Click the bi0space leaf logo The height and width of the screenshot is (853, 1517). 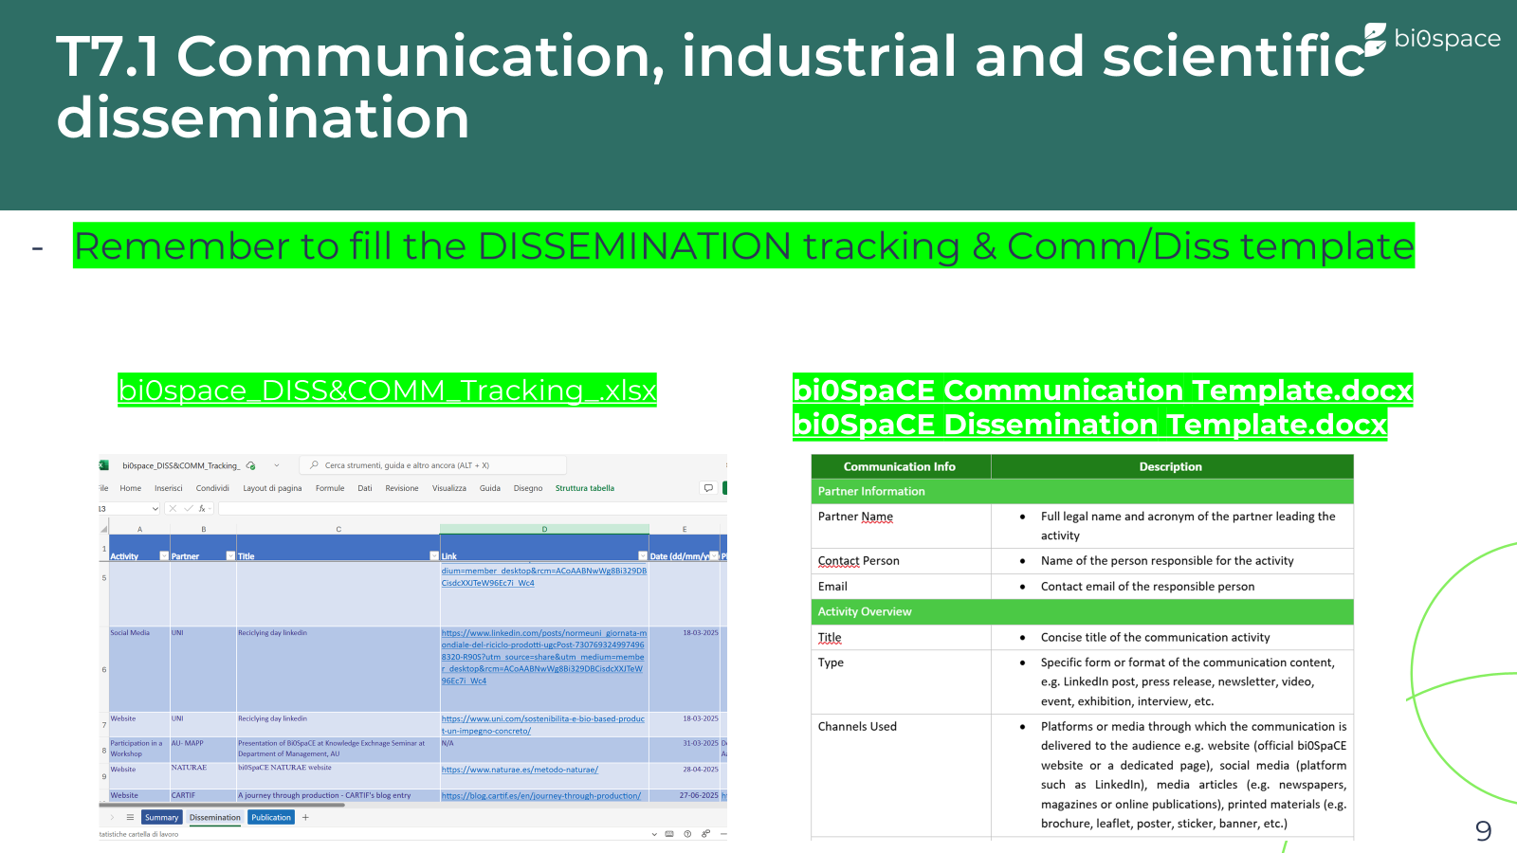[1375, 39]
